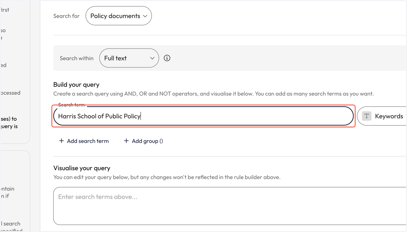The image size is (407, 232).
Task: Open the Keywords type dropdown
Action: point(382,116)
